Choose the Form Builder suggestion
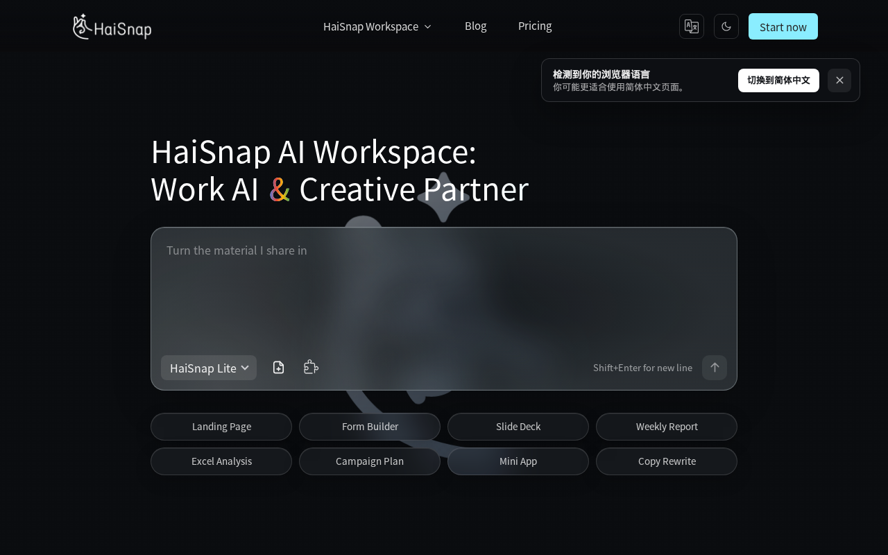Image resolution: width=888 pixels, height=555 pixels. 370,427
